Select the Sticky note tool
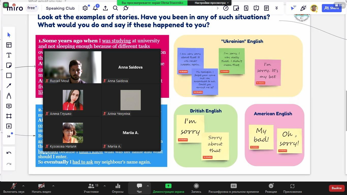This screenshot has width=347, height=195. [9, 65]
